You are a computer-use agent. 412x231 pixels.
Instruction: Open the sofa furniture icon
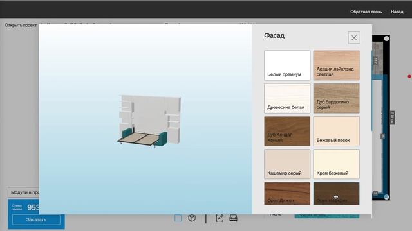(x=233, y=218)
